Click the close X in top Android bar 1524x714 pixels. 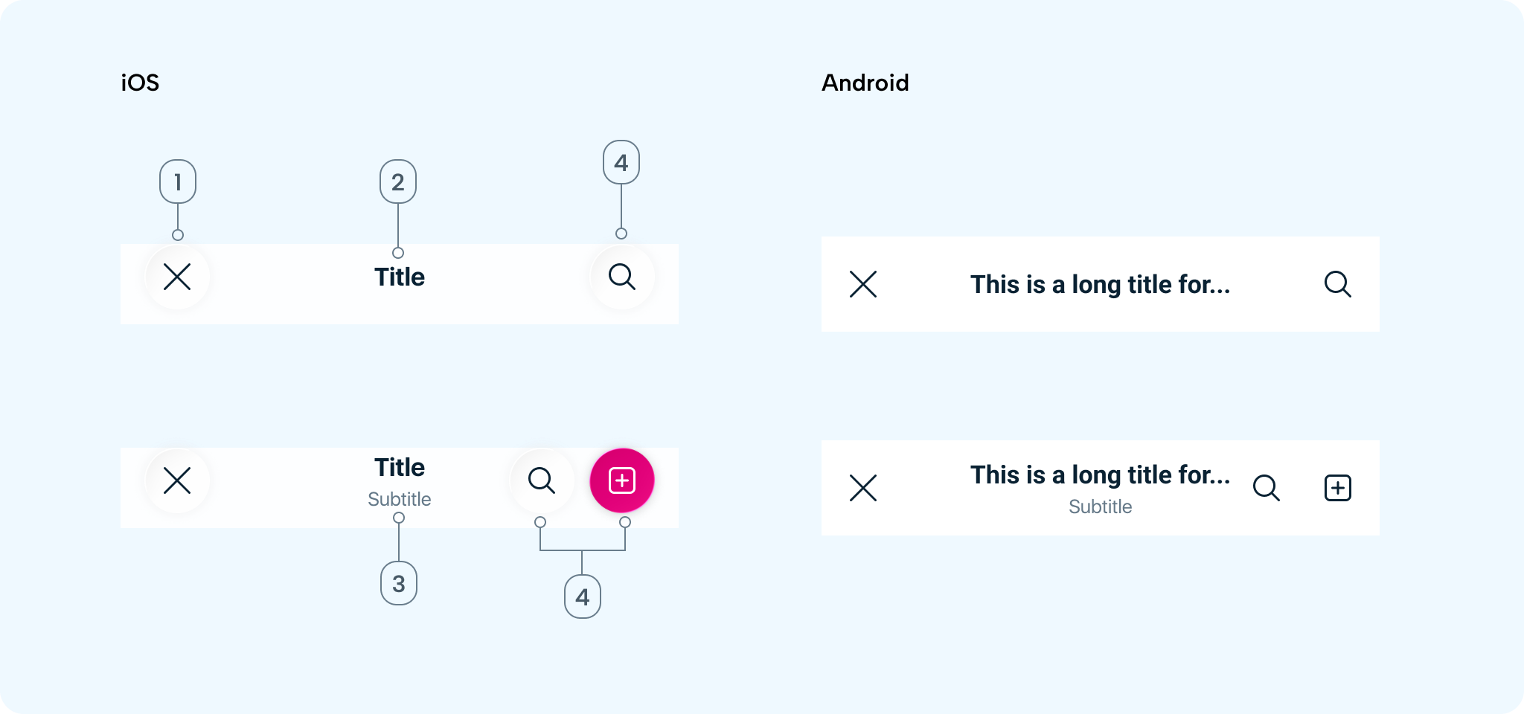[863, 284]
